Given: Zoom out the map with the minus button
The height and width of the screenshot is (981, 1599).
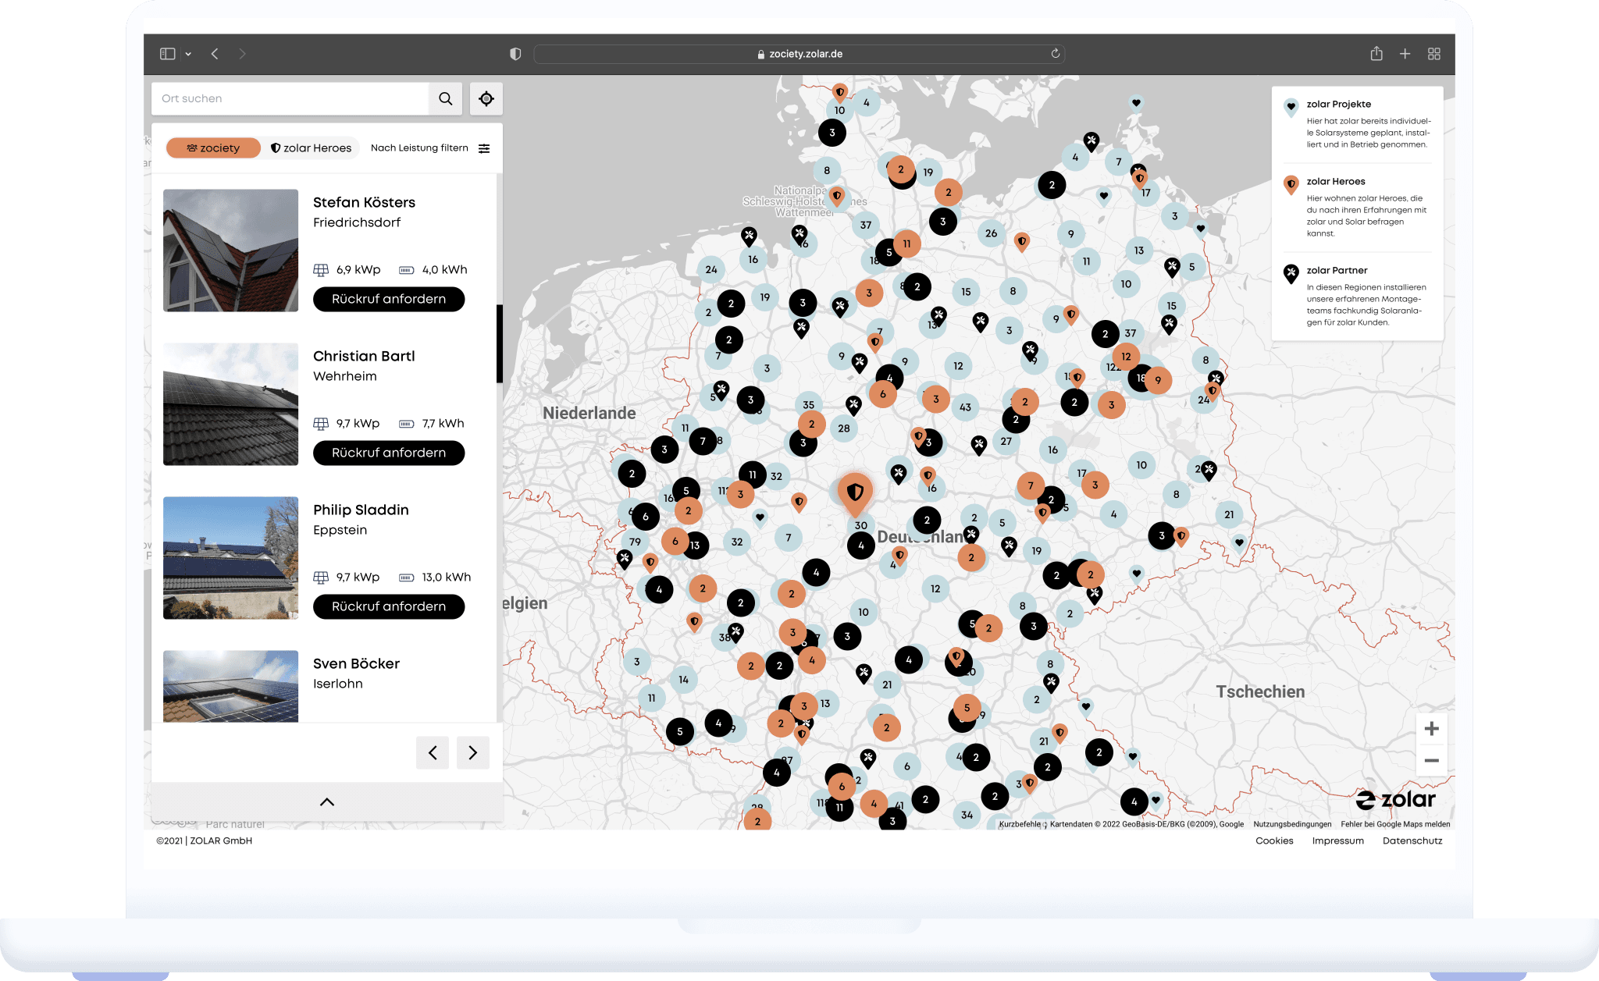Looking at the screenshot, I should (1431, 760).
